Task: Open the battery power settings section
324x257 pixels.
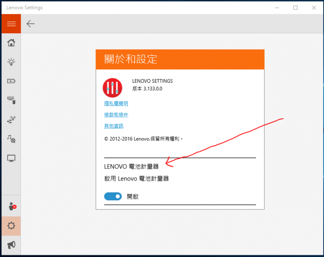Action: point(11,81)
